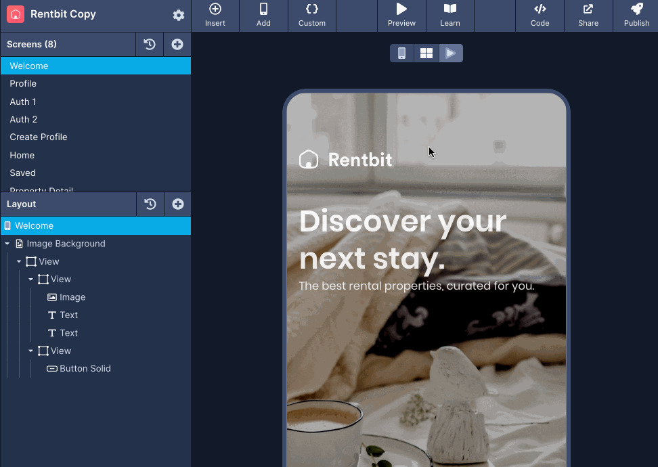Select the first Text layer

pos(68,315)
